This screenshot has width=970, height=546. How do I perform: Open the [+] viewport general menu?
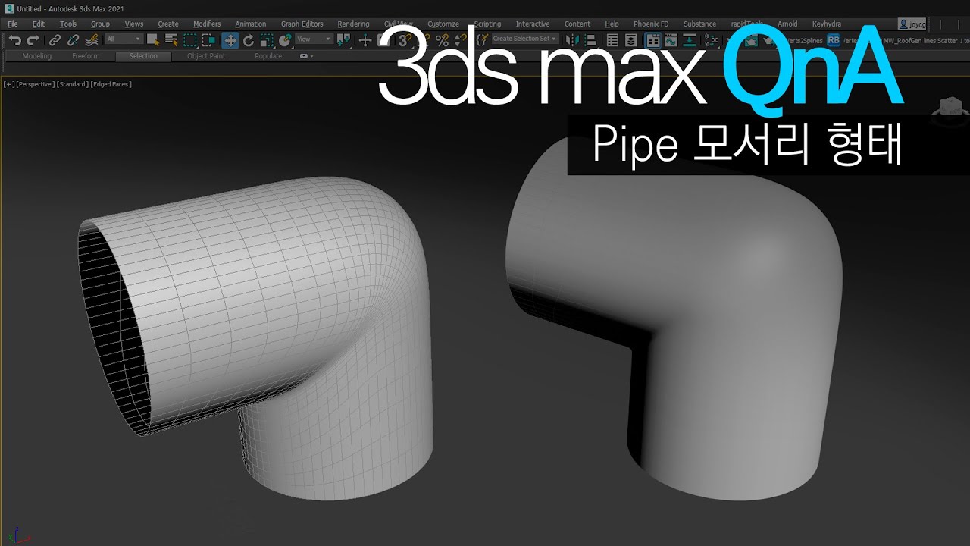pyautogui.click(x=9, y=84)
